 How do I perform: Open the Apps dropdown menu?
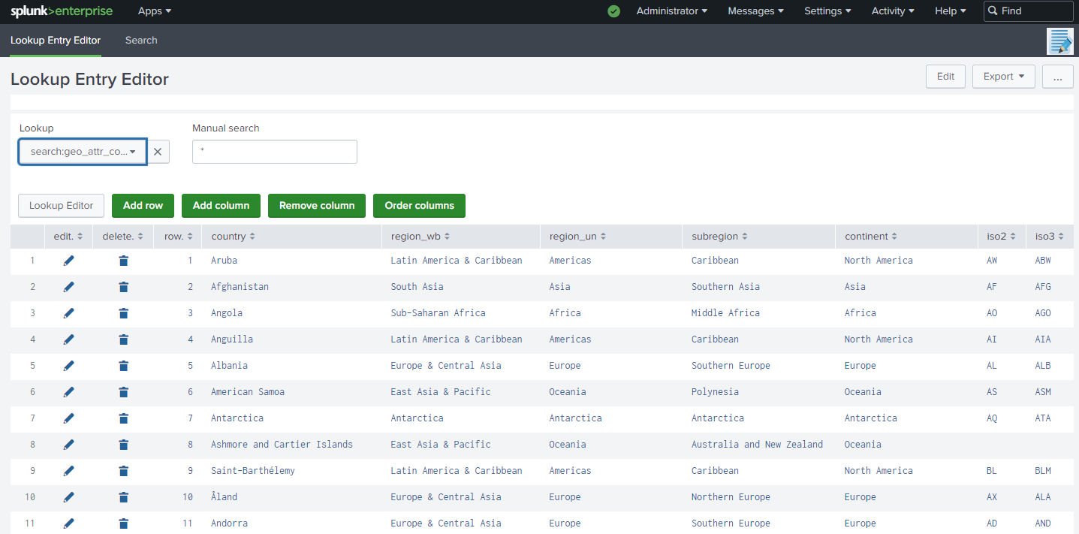[155, 11]
